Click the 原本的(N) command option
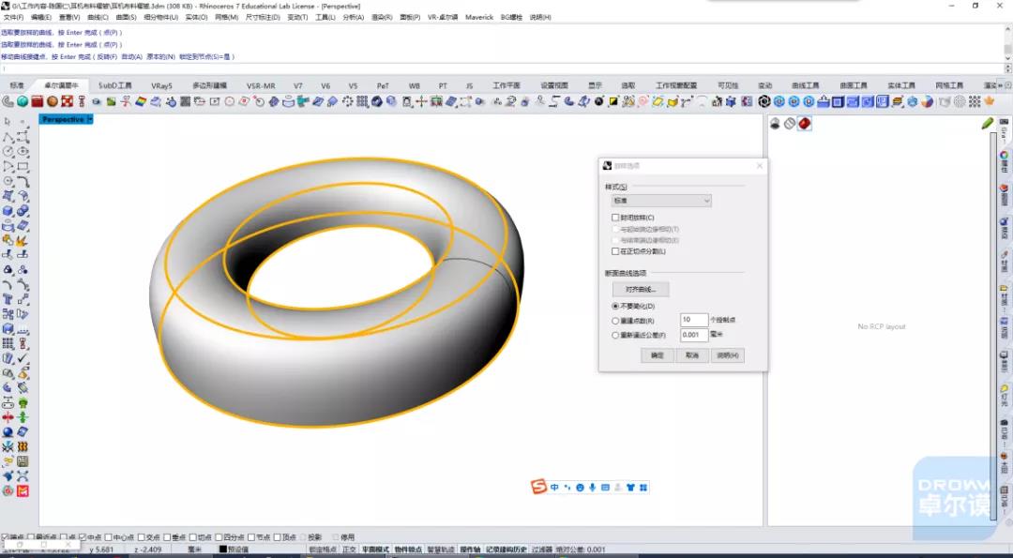Viewport: 1013px width, 558px height. (161, 57)
